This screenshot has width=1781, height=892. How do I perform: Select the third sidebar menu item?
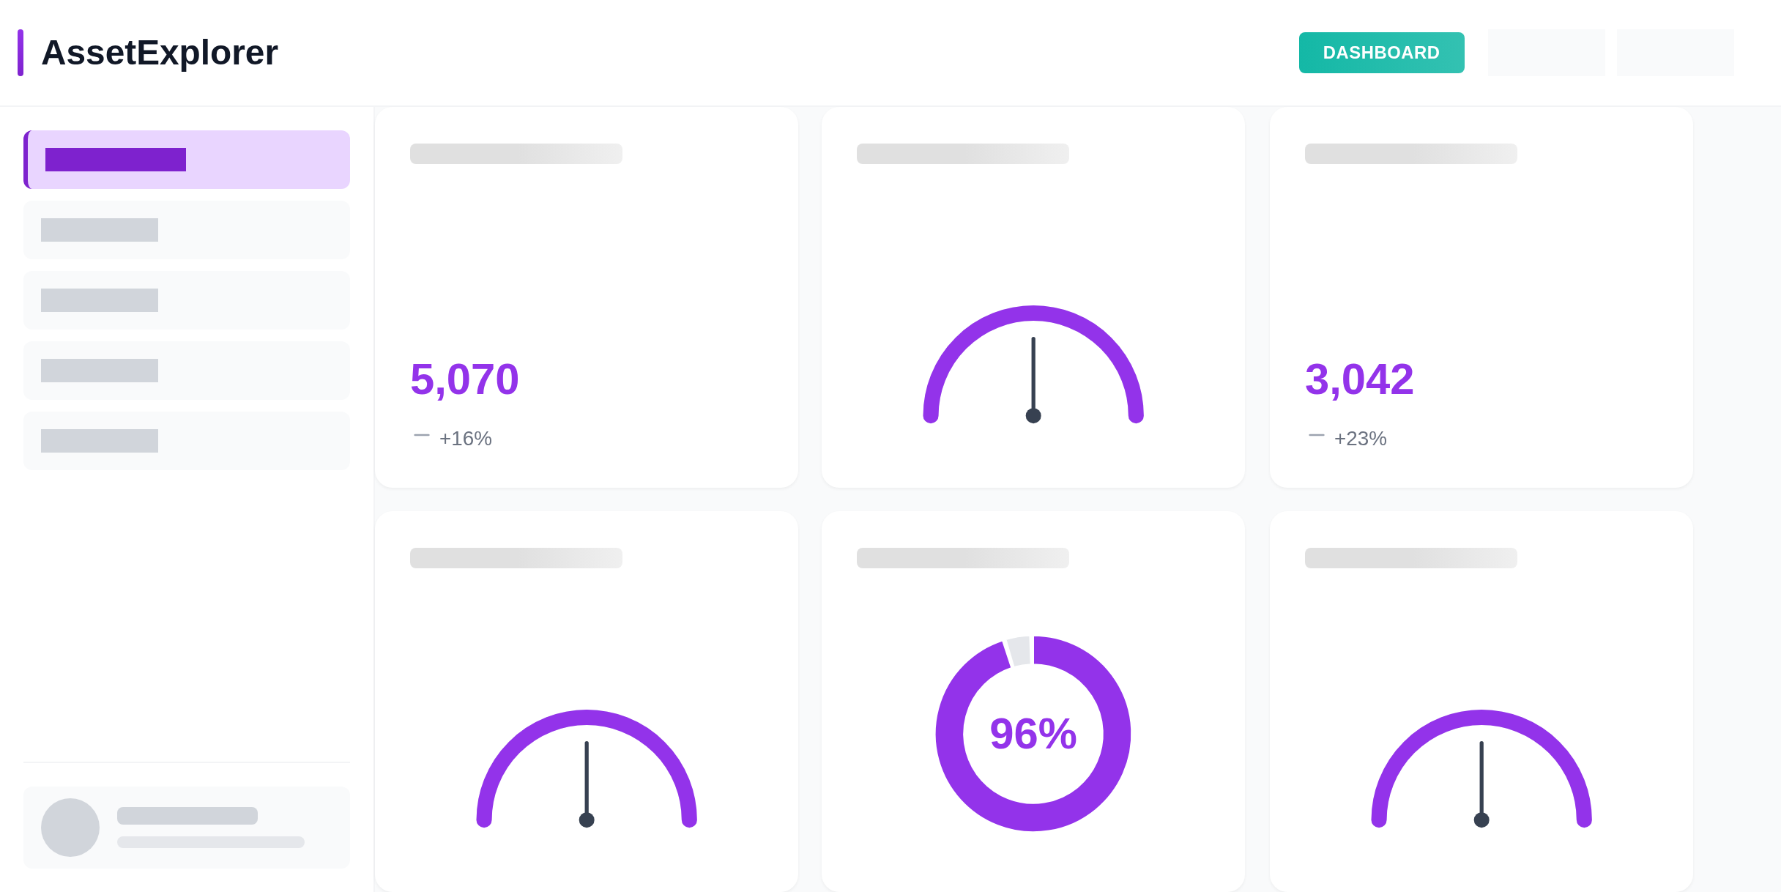(x=187, y=300)
